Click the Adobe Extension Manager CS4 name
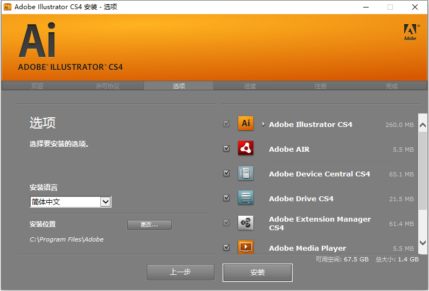 (320, 223)
